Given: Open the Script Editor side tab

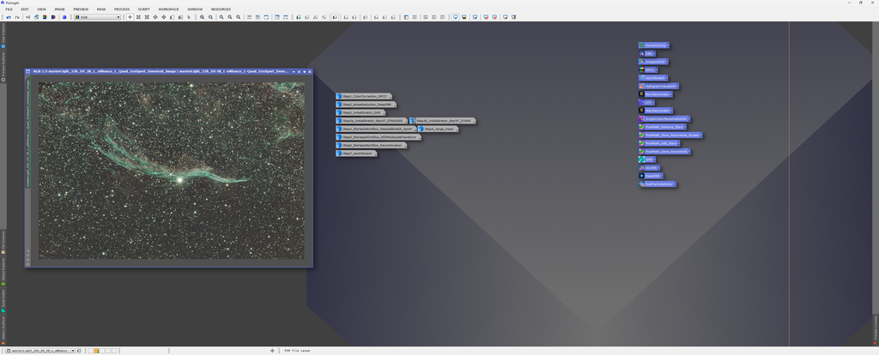Looking at the screenshot, I should click(x=3, y=299).
